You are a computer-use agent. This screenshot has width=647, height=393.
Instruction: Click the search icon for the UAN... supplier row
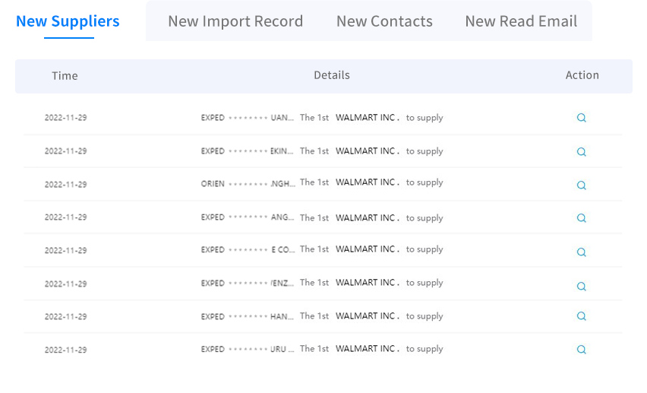(582, 118)
